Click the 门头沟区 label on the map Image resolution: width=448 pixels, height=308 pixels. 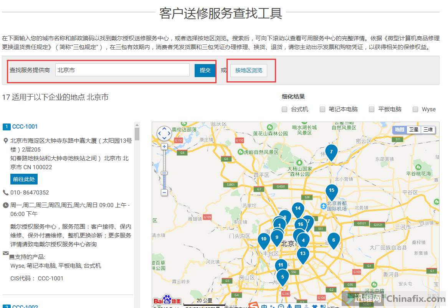click(240, 236)
